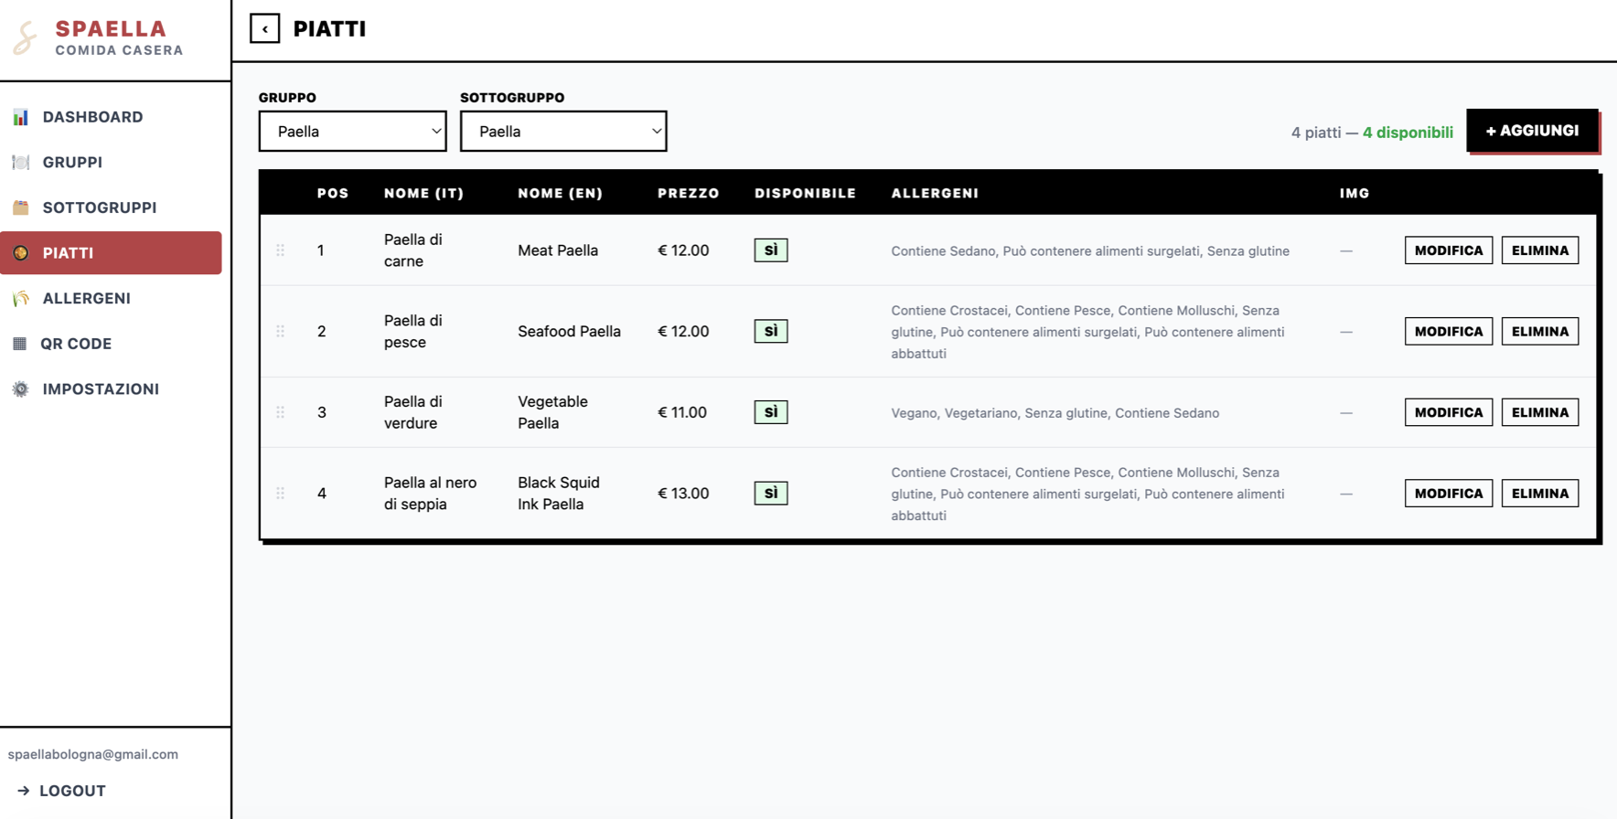The height and width of the screenshot is (819, 1617).
Task: Click the back arrow button beside Piatti
Action: click(265, 29)
